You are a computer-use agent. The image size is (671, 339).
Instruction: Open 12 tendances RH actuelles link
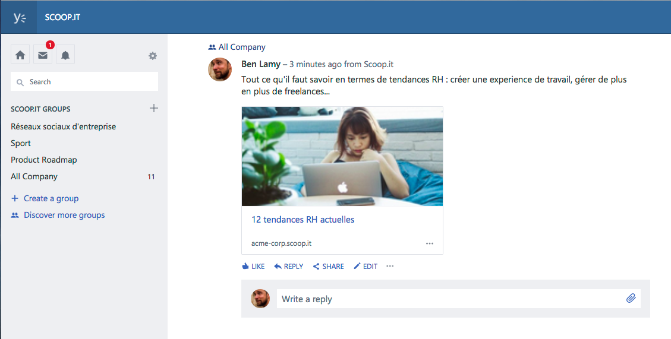[x=303, y=220]
